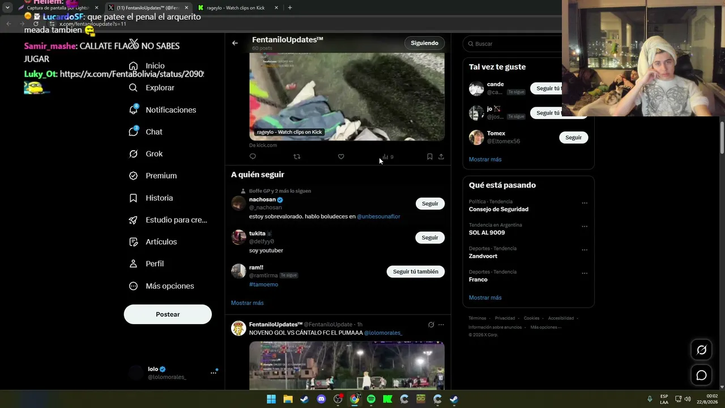Open the Consejo de Seguridad trend
725x408 pixels.
click(498, 206)
